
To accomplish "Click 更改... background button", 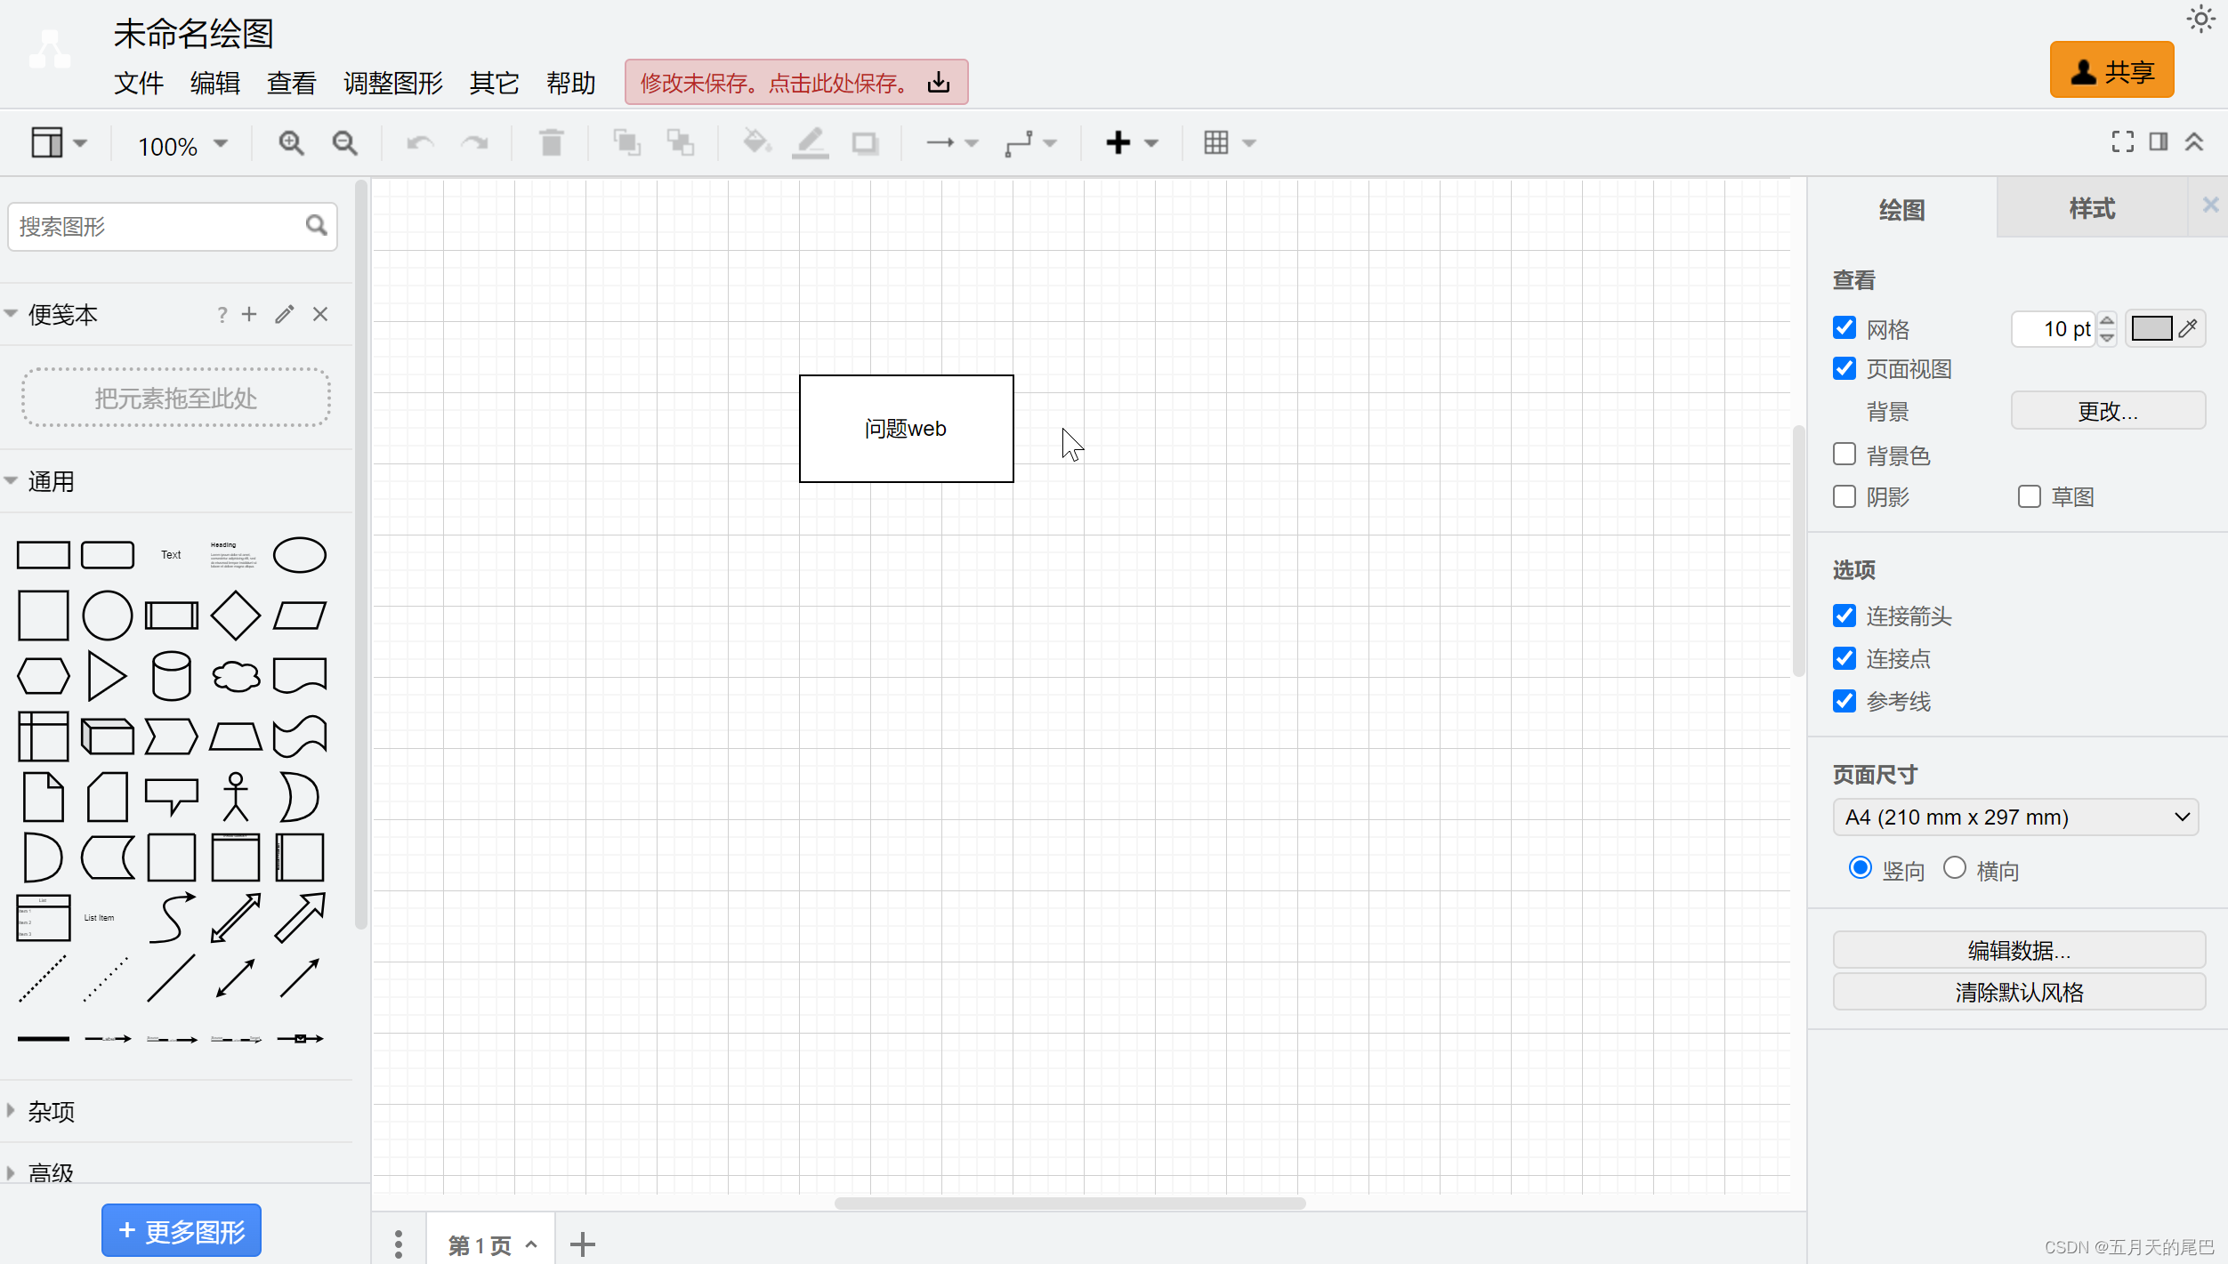I will pos(2108,411).
